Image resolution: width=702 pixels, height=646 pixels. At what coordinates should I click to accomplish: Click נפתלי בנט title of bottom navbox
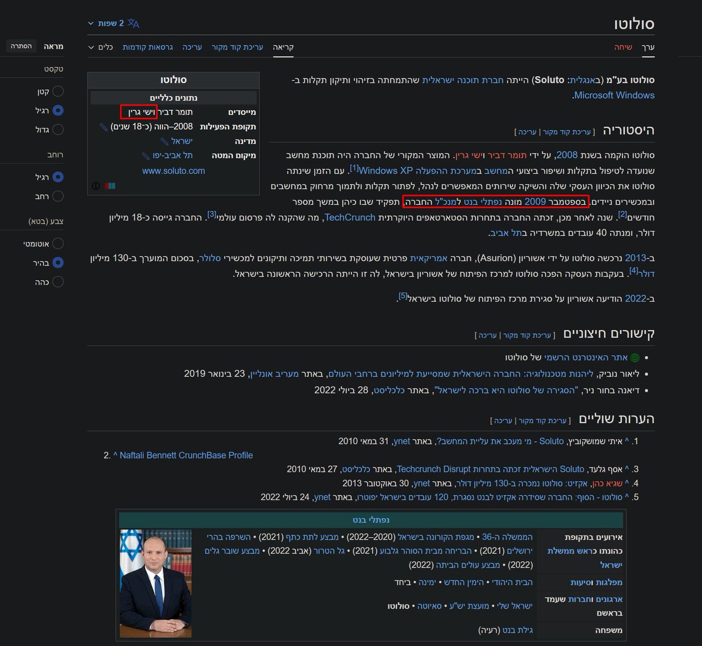click(x=371, y=520)
